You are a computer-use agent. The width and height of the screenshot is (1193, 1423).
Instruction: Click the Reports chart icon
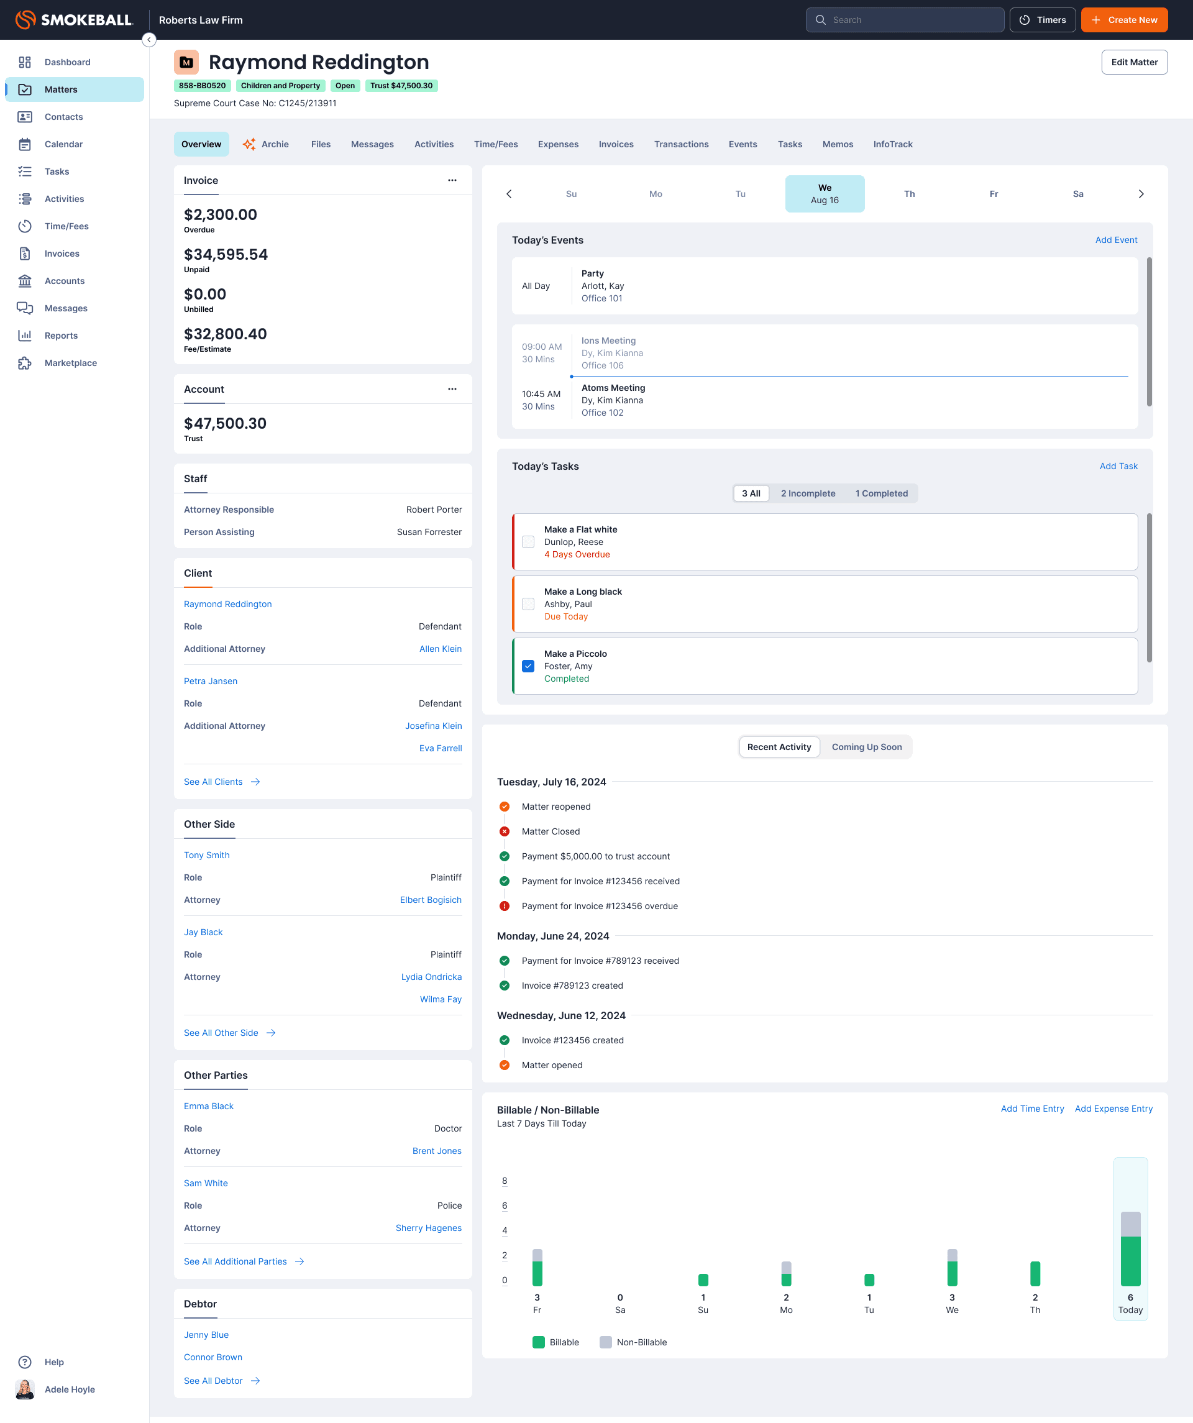25,336
